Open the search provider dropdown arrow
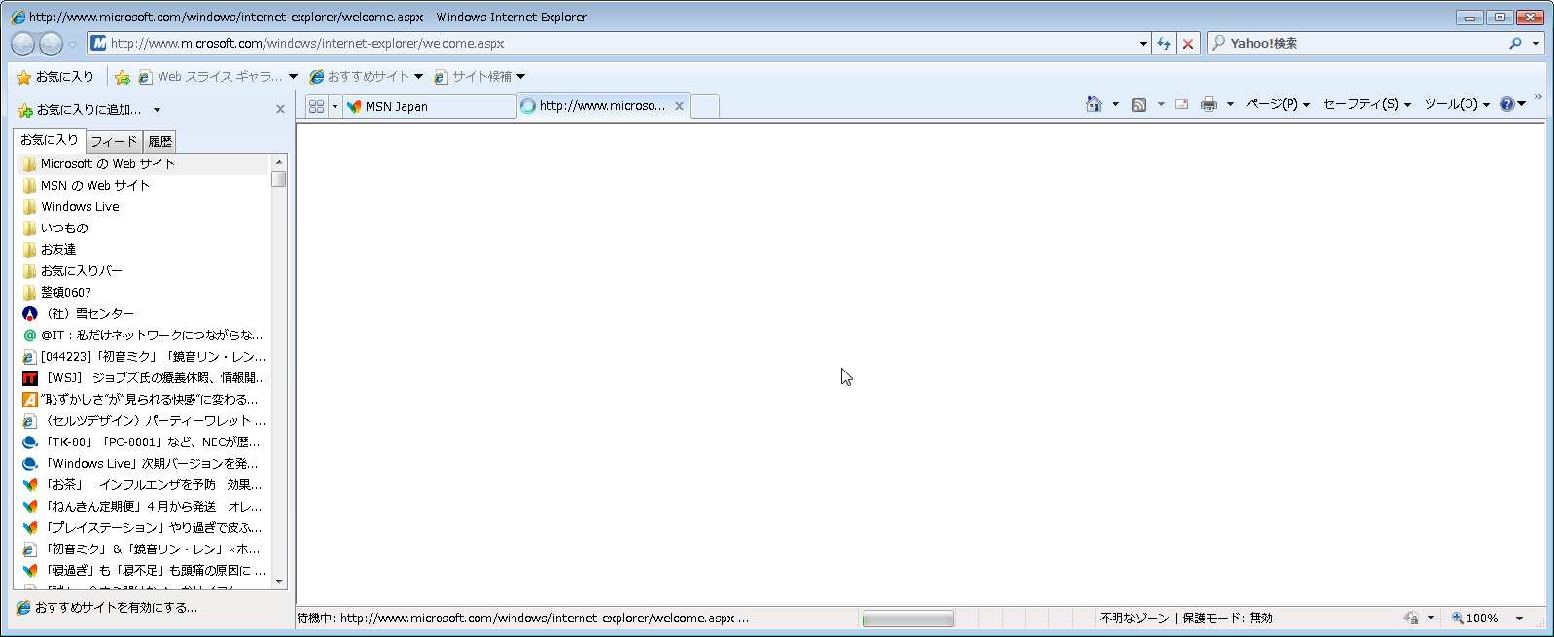This screenshot has height=637, width=1554. click(1536, 43)
